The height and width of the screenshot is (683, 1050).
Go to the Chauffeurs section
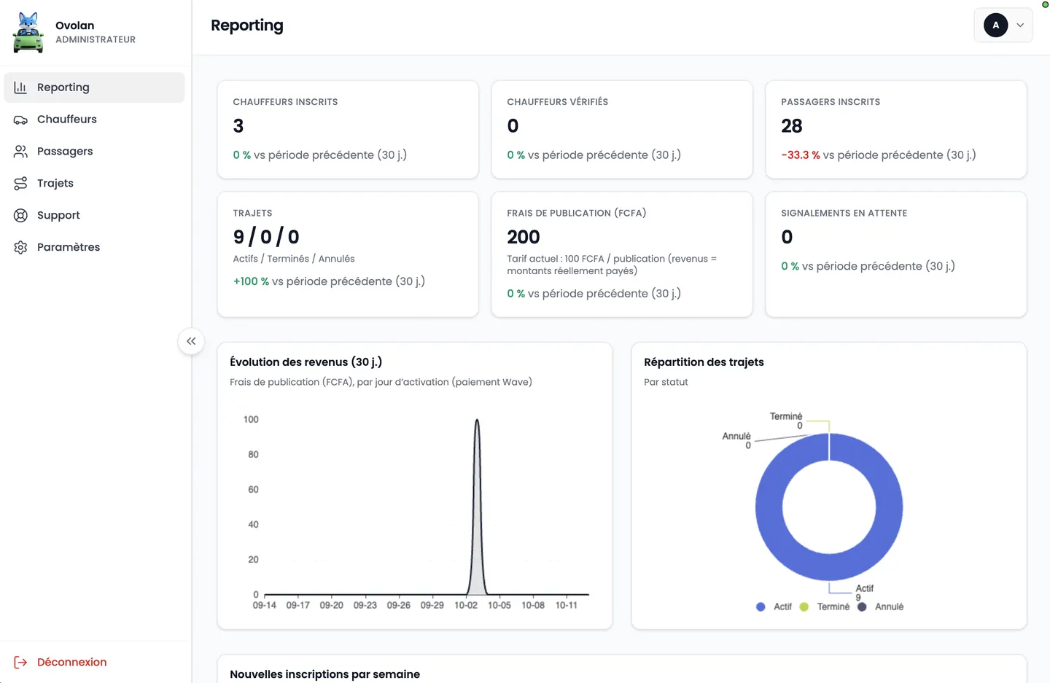click(95, 120)
